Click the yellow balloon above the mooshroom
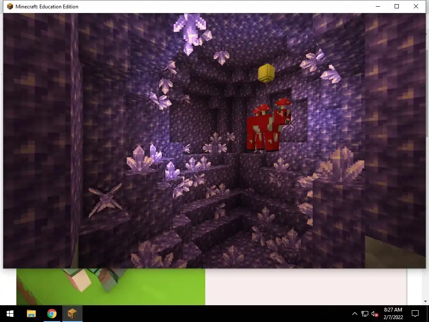Viewport: 429px width, 322px height. click(x=266, y=73)
